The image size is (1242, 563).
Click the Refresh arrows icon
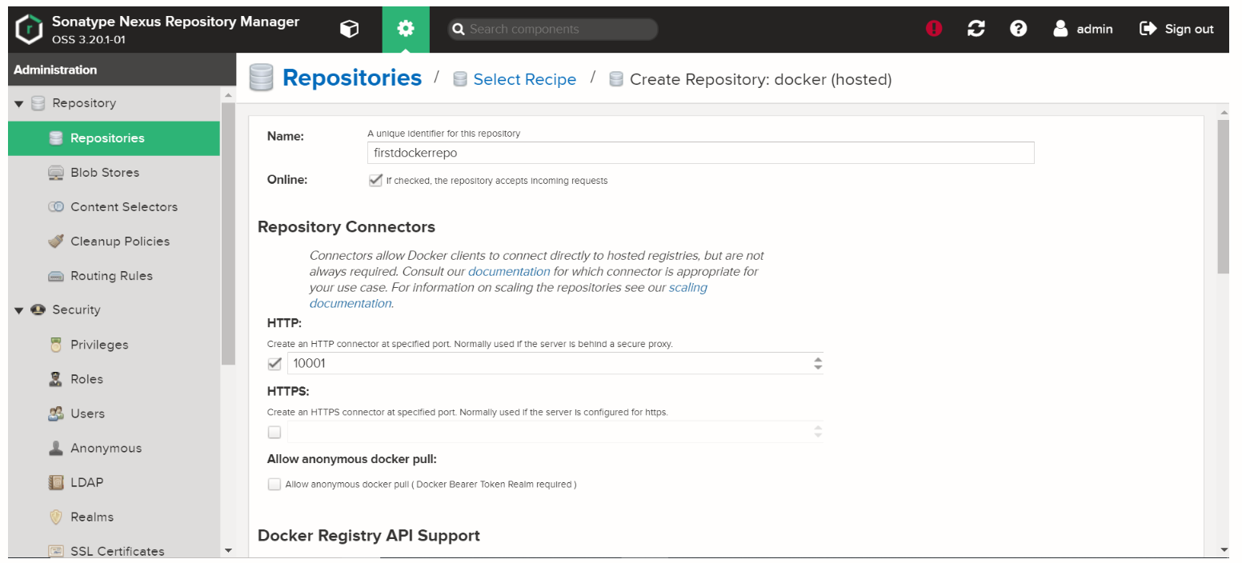pos(976,29)
